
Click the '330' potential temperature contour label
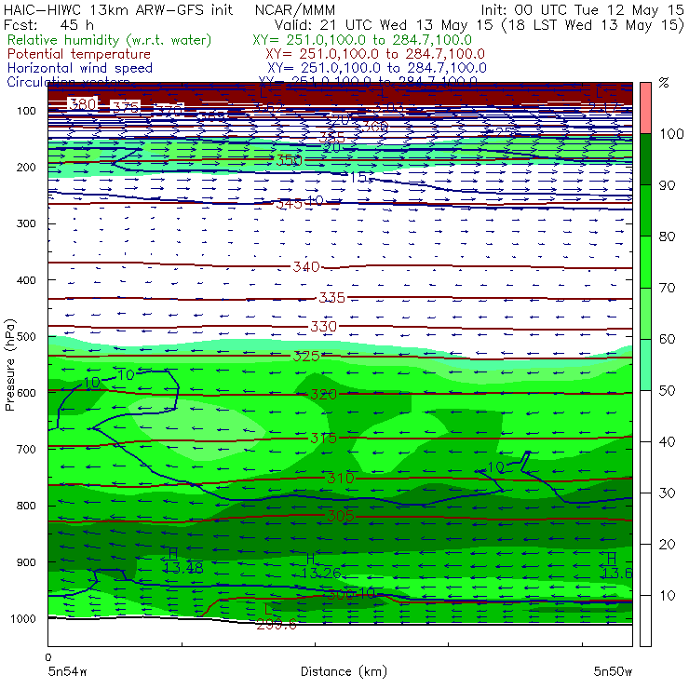tap(323, 327)
